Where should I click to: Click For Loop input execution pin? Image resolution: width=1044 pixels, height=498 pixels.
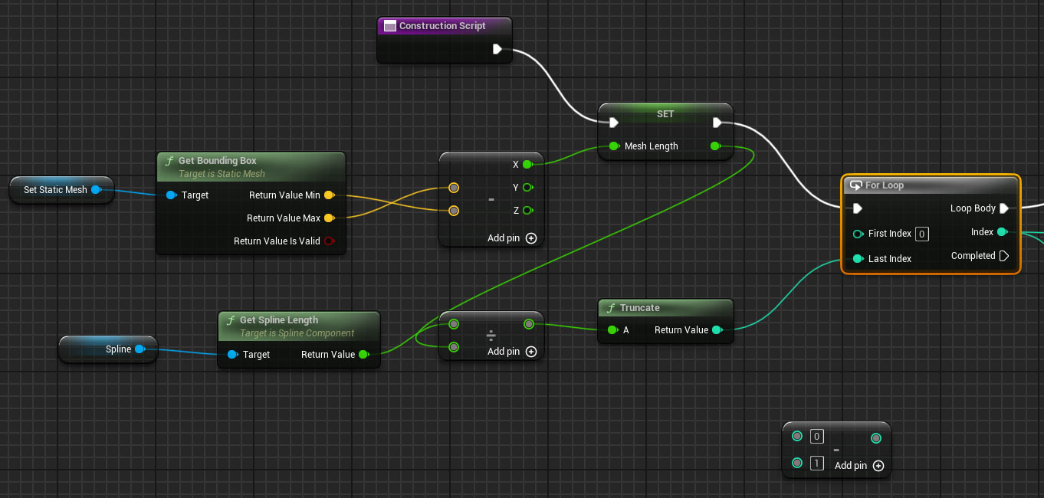(x=858, y=208)
